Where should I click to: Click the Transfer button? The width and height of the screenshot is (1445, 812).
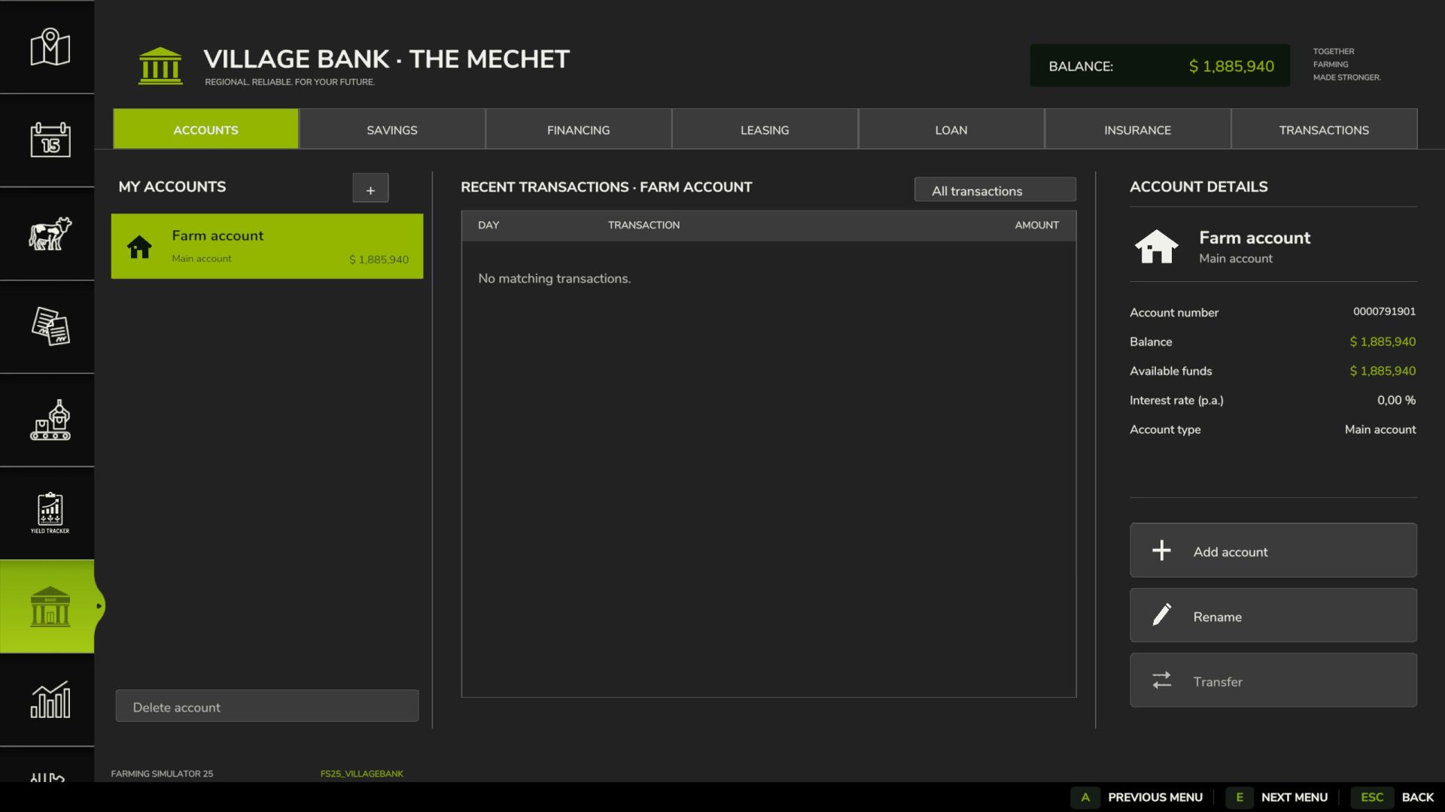pyautogui.click(x=1273, y=680)
